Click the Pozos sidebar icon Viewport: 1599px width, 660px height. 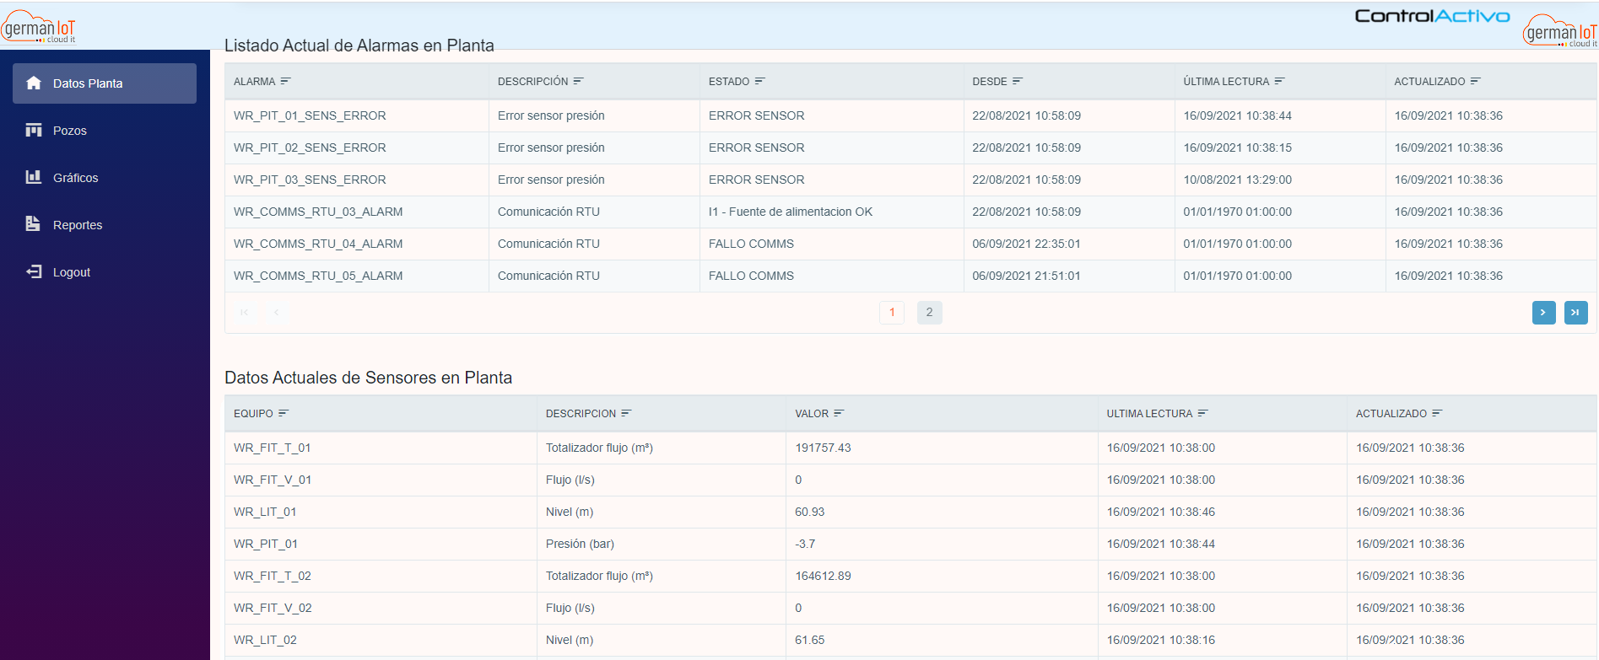coord(34,130)
